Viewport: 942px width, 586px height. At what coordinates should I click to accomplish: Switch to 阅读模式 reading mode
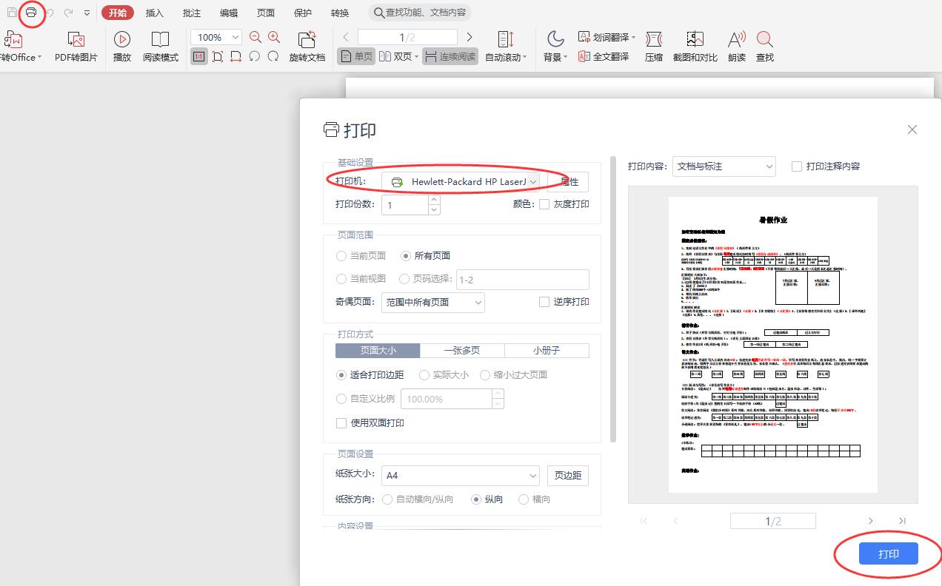click(x=161, y=47)
